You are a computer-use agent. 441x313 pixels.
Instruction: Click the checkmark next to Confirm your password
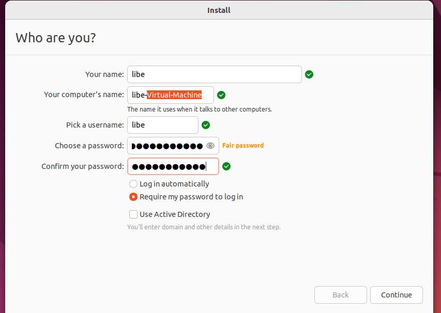tap(226, 166)
